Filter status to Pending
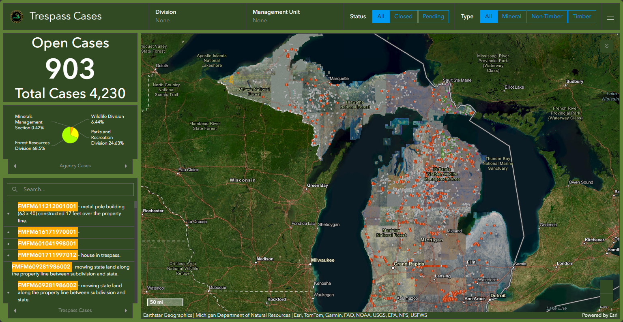The image size is (623, 322). pos(433,17)
